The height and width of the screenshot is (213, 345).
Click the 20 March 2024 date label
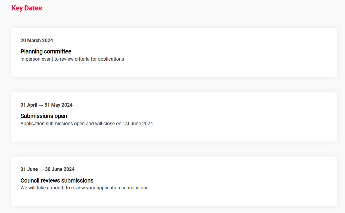click(x=37, y=41)
